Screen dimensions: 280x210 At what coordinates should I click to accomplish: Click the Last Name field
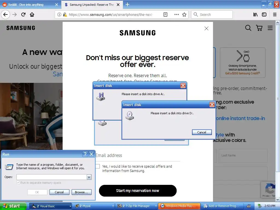pos(243,156)
